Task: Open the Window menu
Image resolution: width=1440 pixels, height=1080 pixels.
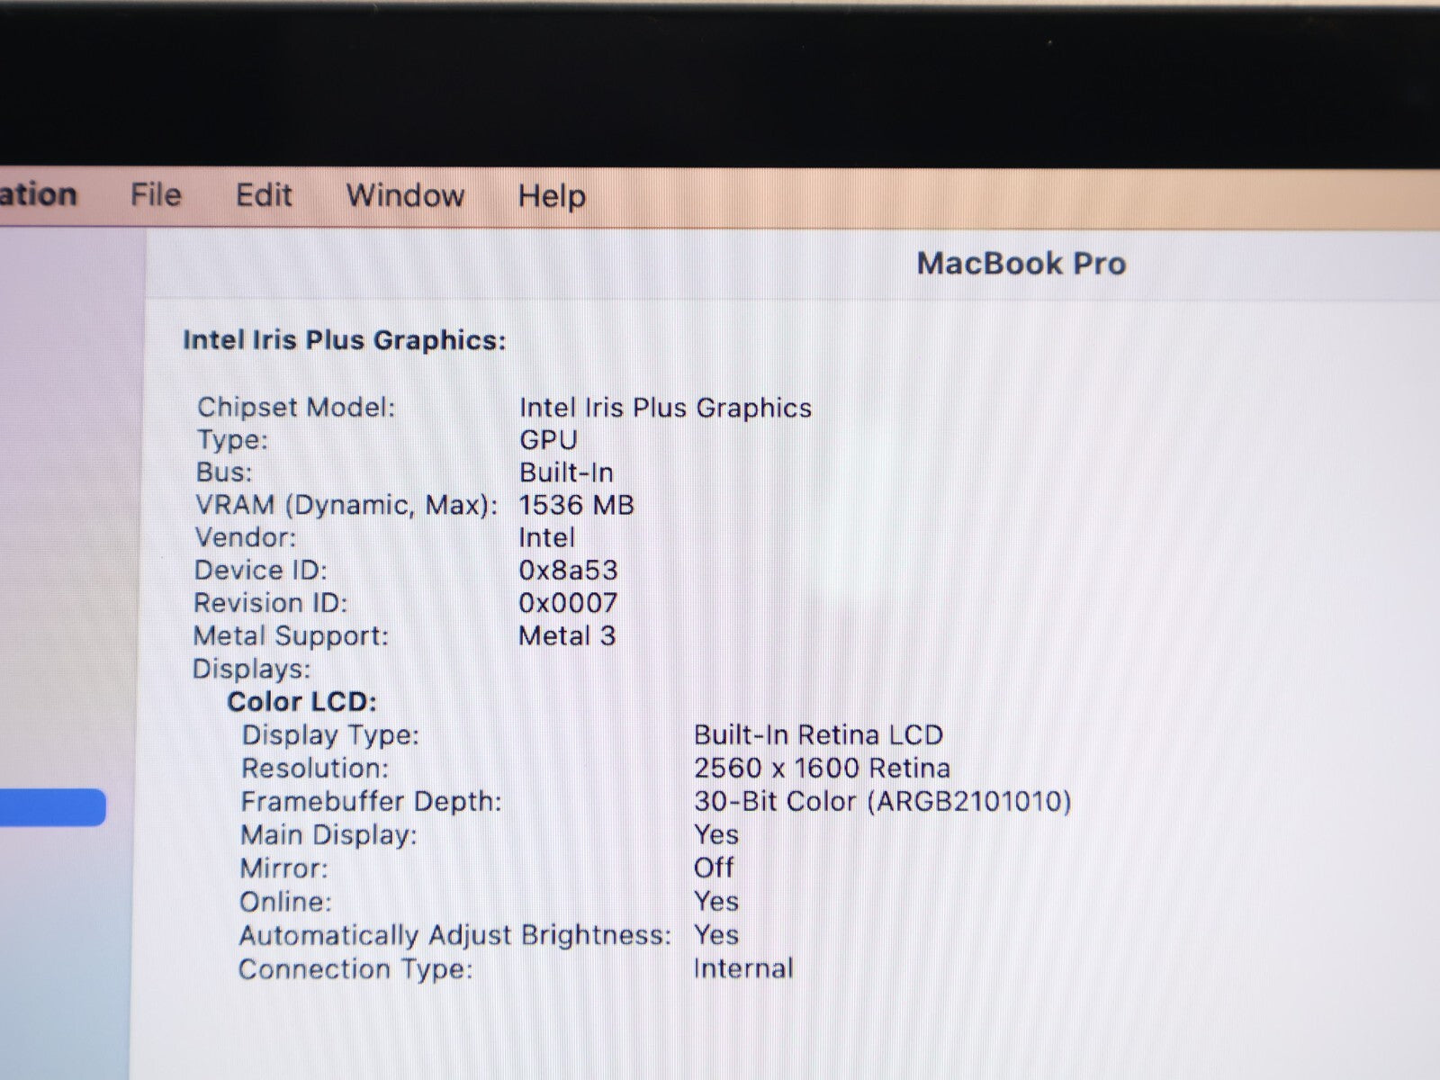Action: tap(405, 195)
